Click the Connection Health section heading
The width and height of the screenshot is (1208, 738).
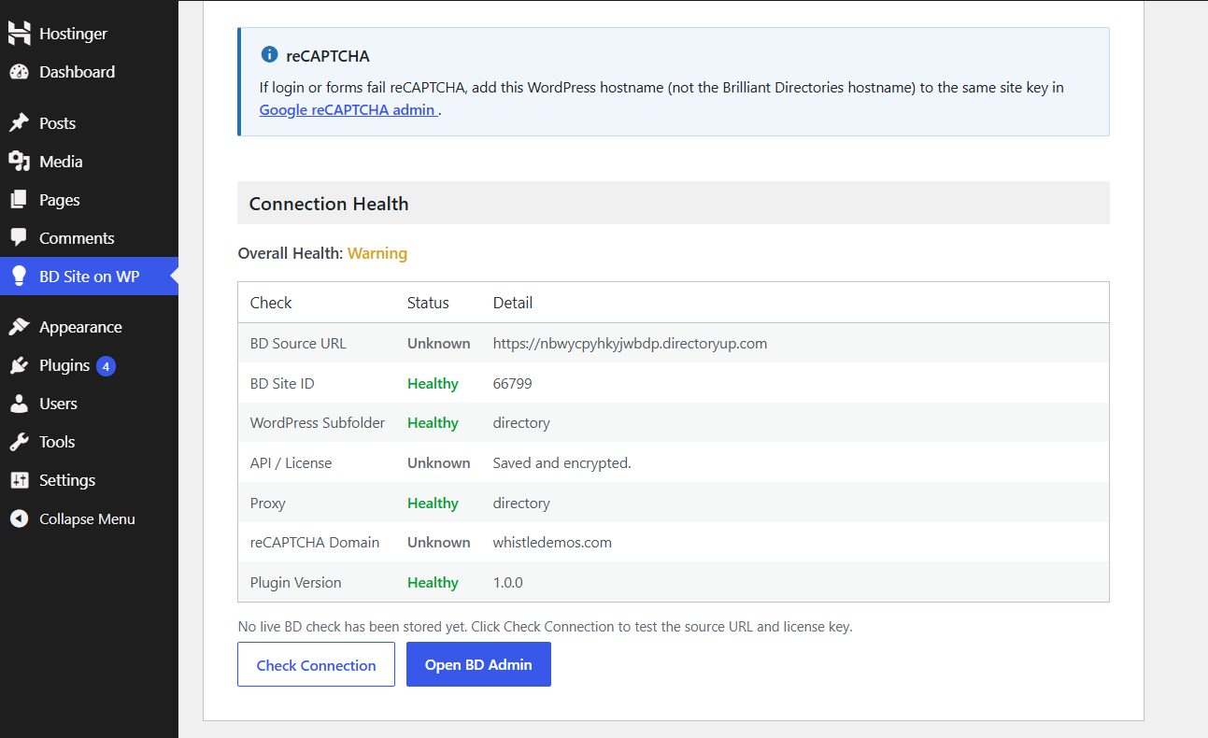click(x=329, y=204)
